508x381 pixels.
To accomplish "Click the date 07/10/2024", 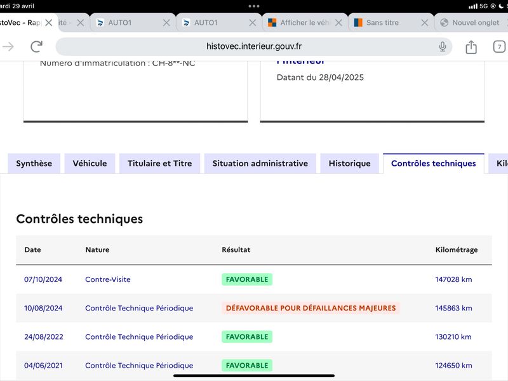I will (x=43, y=279).
